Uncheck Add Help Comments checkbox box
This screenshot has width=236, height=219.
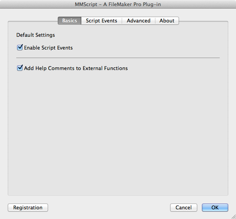(x=20, y=68)
